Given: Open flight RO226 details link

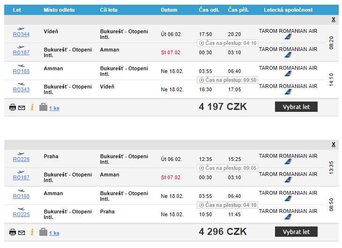Looking at the screenshot, I should tap(21, 159).
